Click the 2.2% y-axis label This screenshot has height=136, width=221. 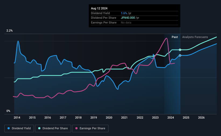pyautogui.click(x=9, y=31)
